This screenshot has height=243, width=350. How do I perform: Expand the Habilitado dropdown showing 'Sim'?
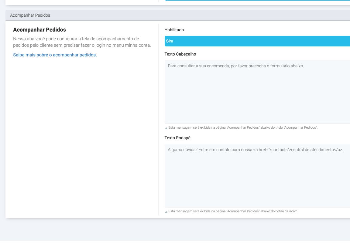(257, 41)
